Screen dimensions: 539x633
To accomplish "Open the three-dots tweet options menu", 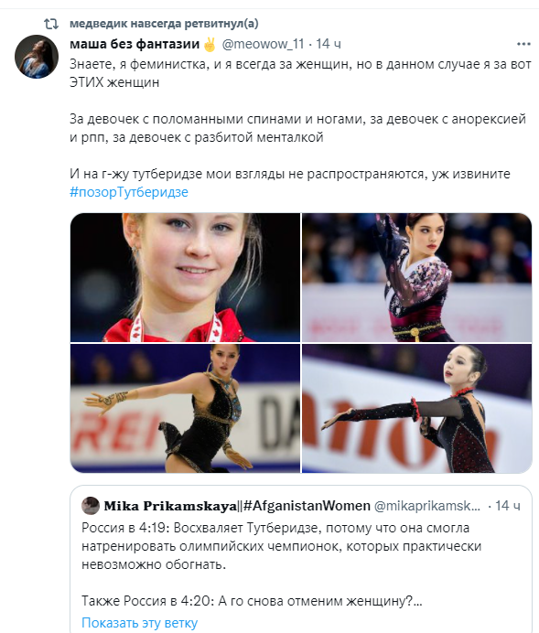I will click(523, 44).
